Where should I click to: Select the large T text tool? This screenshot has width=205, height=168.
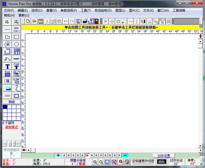(x=7, y=66)
